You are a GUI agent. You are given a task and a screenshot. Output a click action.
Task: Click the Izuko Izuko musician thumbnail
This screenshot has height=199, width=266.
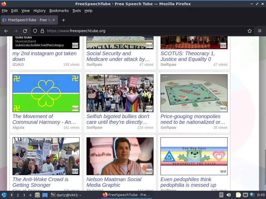[x=46, y=43]
